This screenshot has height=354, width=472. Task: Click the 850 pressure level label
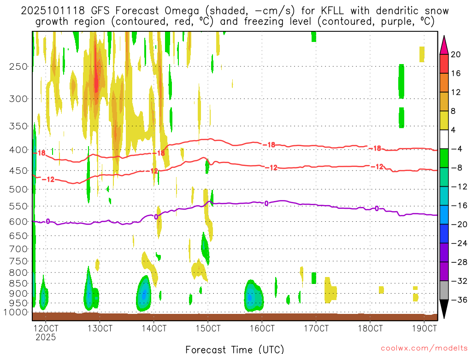click(18, 283)
